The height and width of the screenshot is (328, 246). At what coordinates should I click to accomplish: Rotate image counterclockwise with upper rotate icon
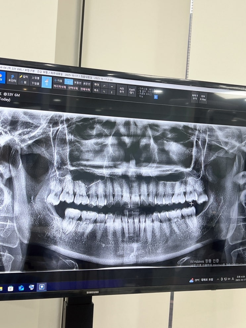click(x=104, y=86)
